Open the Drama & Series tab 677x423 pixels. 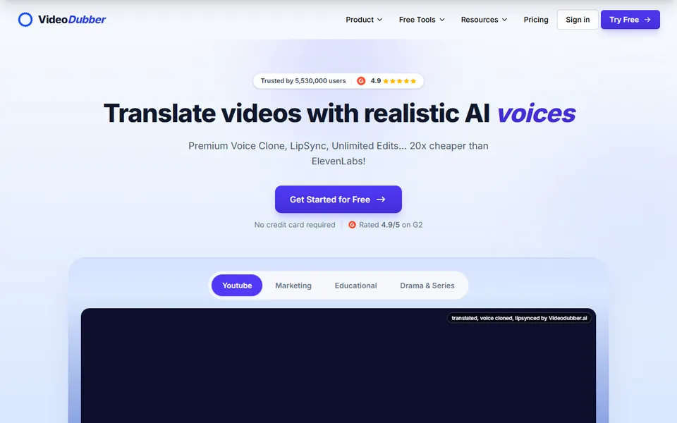[427, 286]
